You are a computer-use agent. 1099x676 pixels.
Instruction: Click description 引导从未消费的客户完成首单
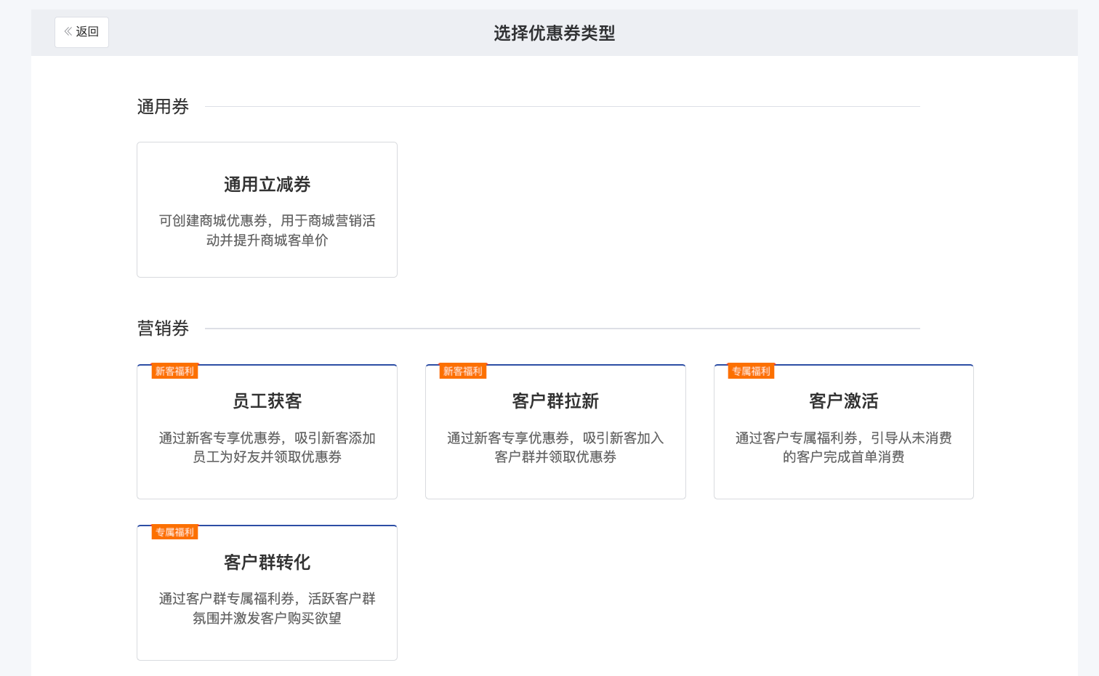point(844,448)
